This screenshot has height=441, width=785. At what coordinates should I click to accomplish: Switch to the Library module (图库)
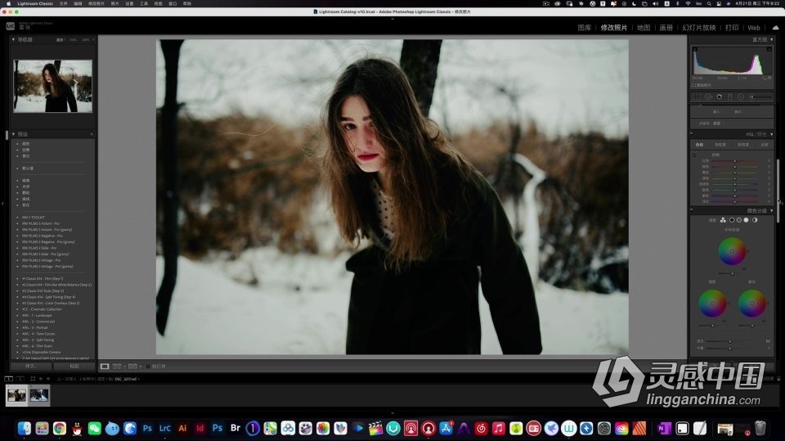(x=584, y=27)
